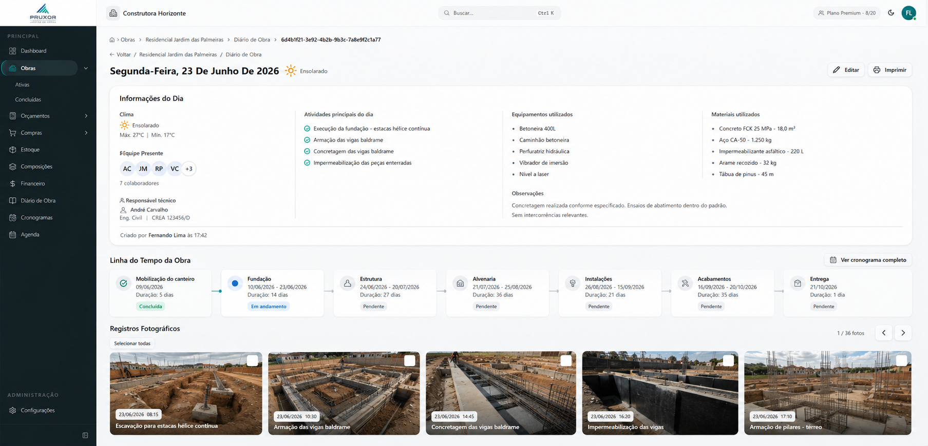Click the VC team member avatar
928x446 pixels.
[x=175, y=169]
